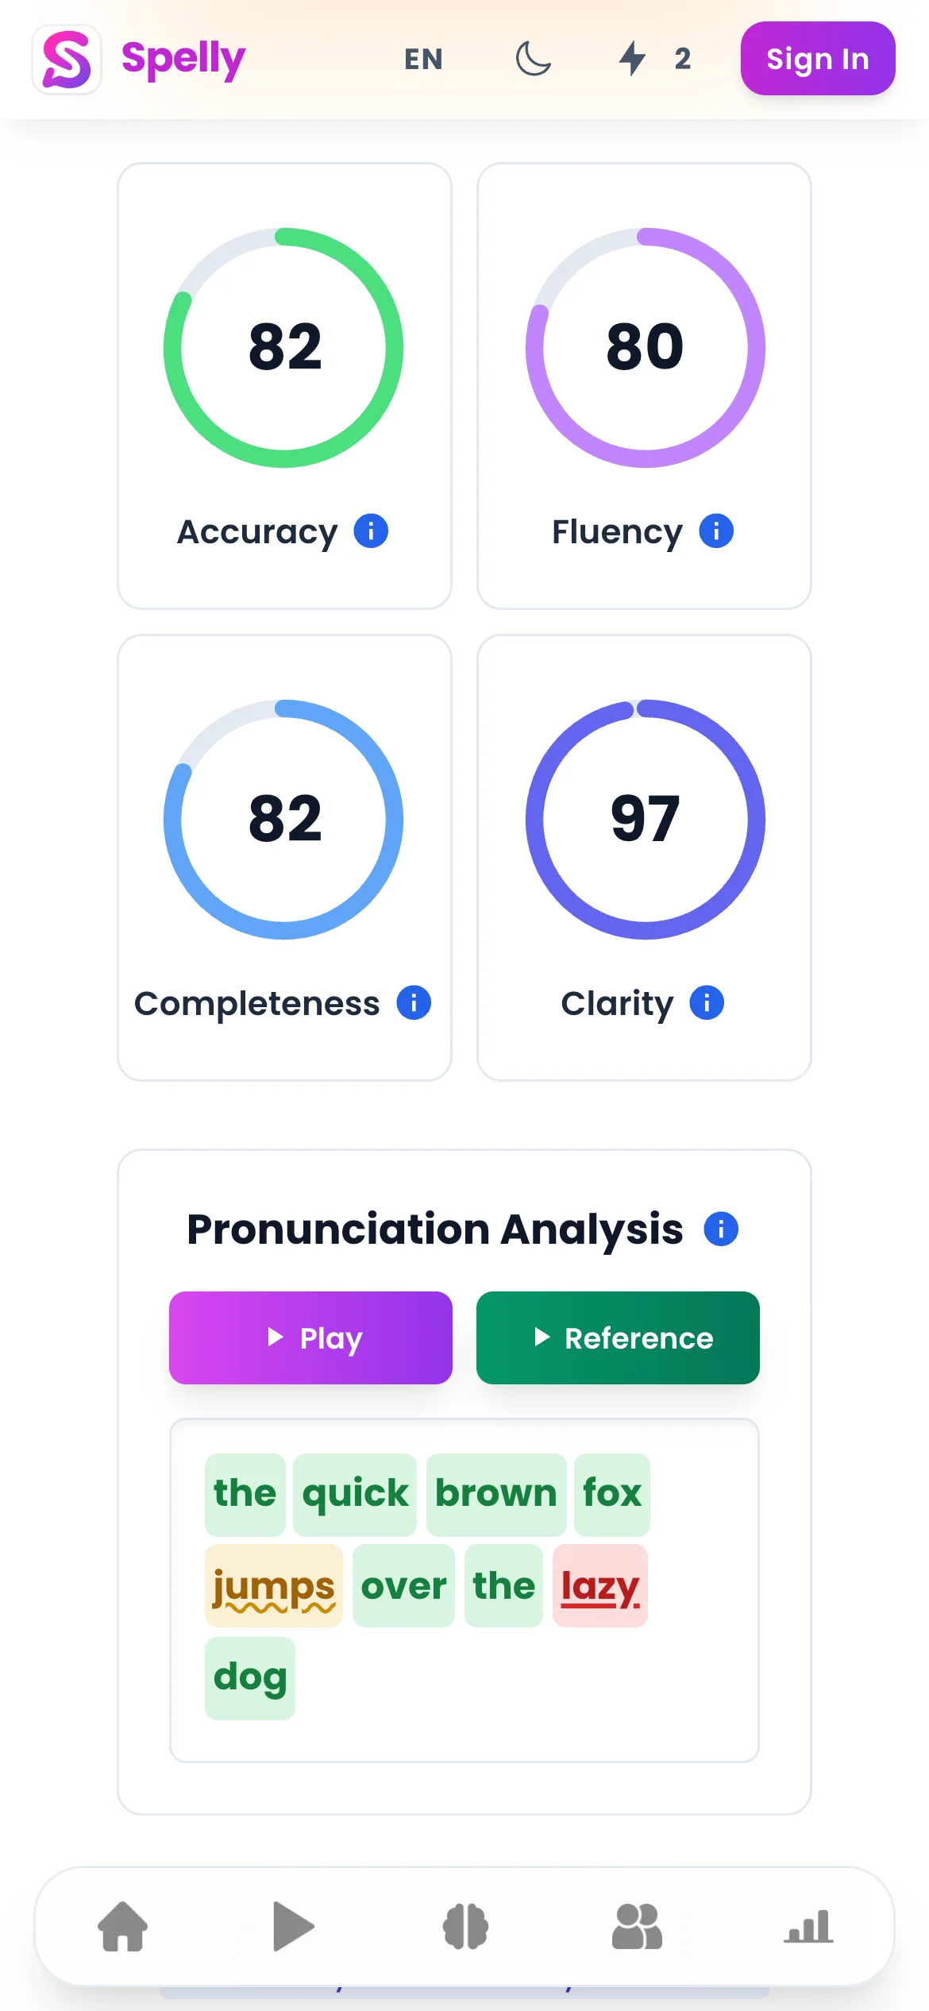Play your recorded pronunciation

pos(310,1338)
